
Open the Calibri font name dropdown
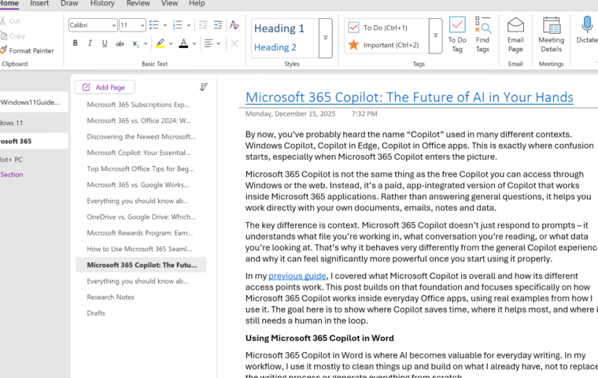[x=113, y=25]
